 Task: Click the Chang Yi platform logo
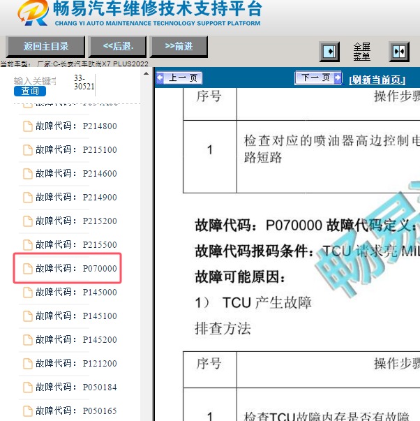pyautogui.click(x=33, y=13)
